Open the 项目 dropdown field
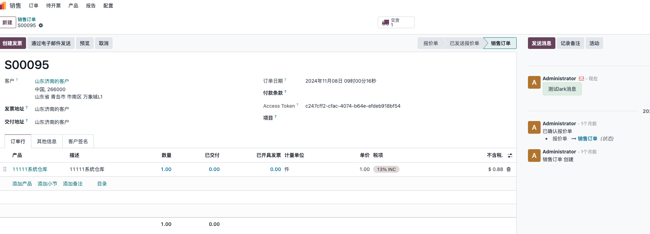Screen dimensions: 650x234 point(408,118)
